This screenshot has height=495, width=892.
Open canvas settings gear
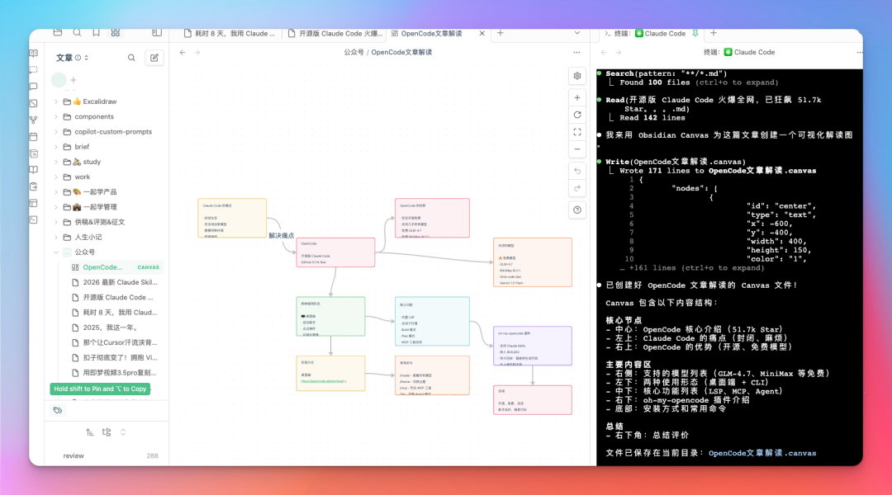point(576,76)
